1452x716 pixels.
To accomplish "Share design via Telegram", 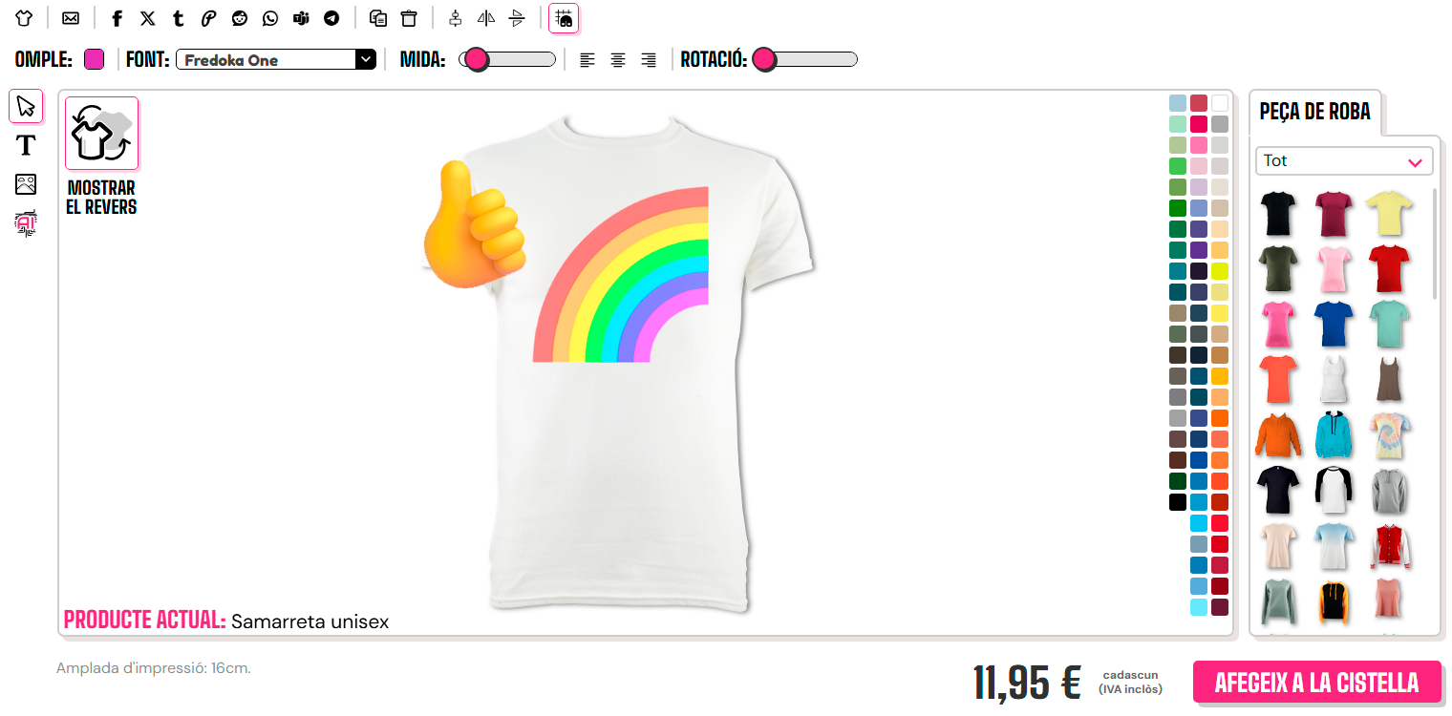I will coord(331,18).
